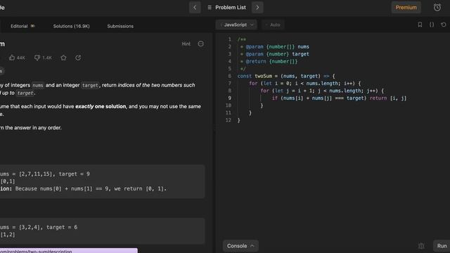Viewport: 450px width, 253px height.
Task: Click inline code 'target' in the description
Action: pyautogui.click(x=90, y=85)
